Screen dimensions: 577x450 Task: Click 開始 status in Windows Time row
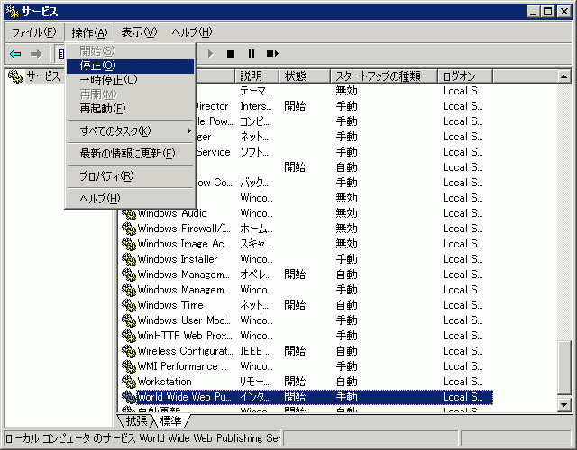pos(295,305)
